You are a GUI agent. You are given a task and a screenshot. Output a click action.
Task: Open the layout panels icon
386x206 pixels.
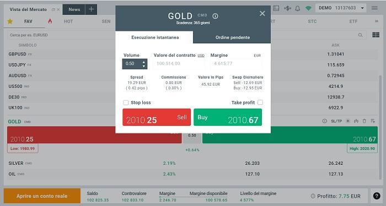pos(276,8)
